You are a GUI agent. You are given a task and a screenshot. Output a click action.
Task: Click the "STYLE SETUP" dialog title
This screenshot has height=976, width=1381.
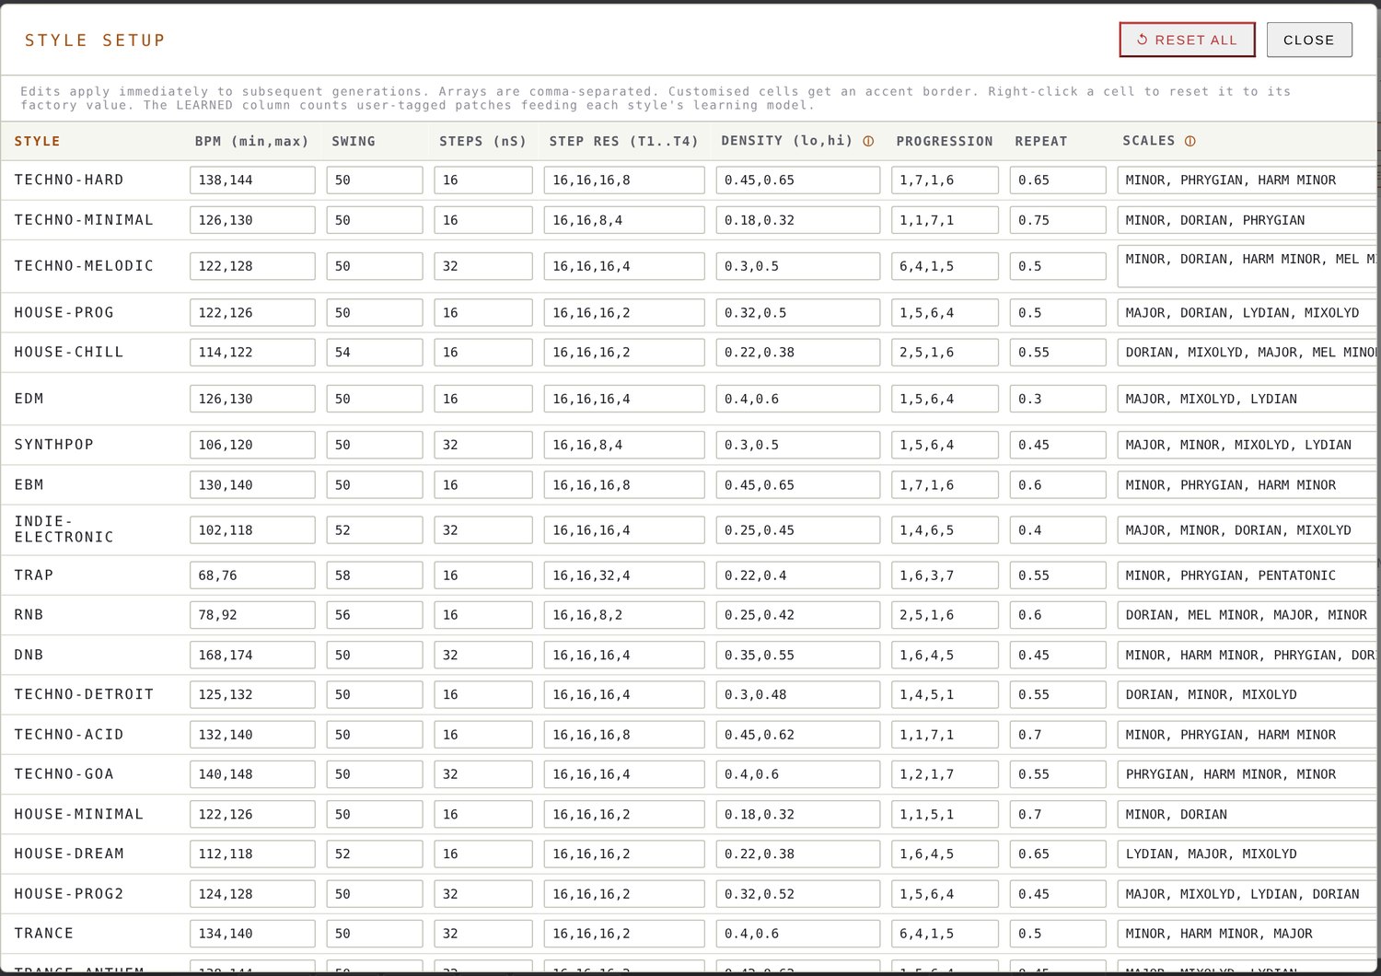click(x=95, y=41)
